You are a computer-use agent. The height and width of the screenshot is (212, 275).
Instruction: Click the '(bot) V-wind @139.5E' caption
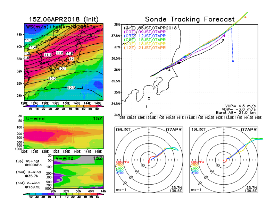(28, 185)
